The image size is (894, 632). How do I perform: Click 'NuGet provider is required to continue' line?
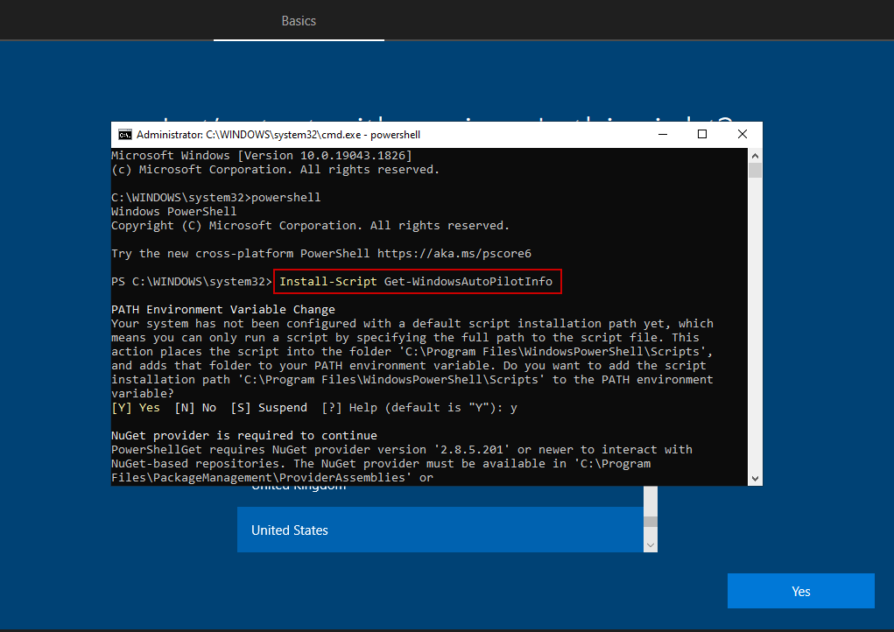(243, 436)
